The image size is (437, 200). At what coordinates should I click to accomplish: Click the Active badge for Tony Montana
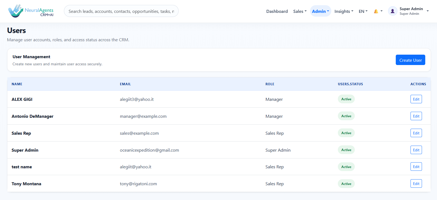[x=346, y=184]
